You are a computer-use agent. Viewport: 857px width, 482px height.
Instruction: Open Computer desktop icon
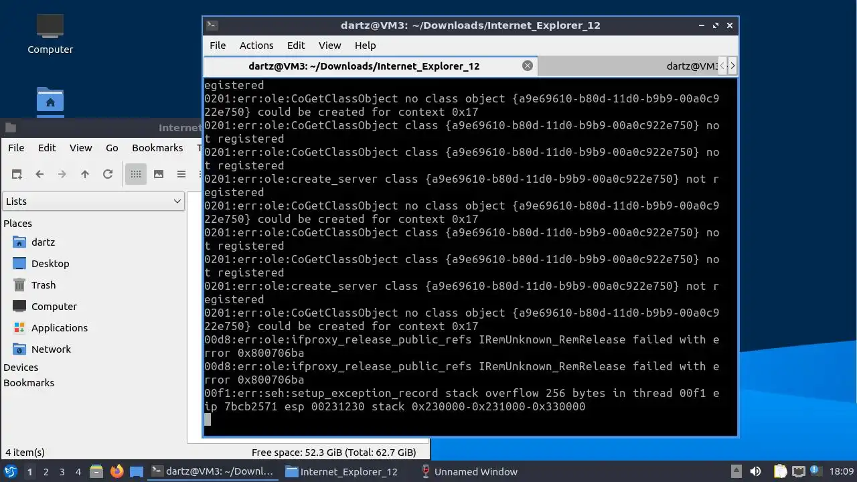50,35
